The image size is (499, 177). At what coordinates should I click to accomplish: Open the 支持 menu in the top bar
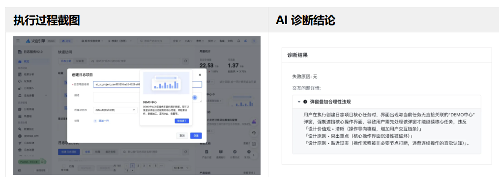click(x=211, y=41)
